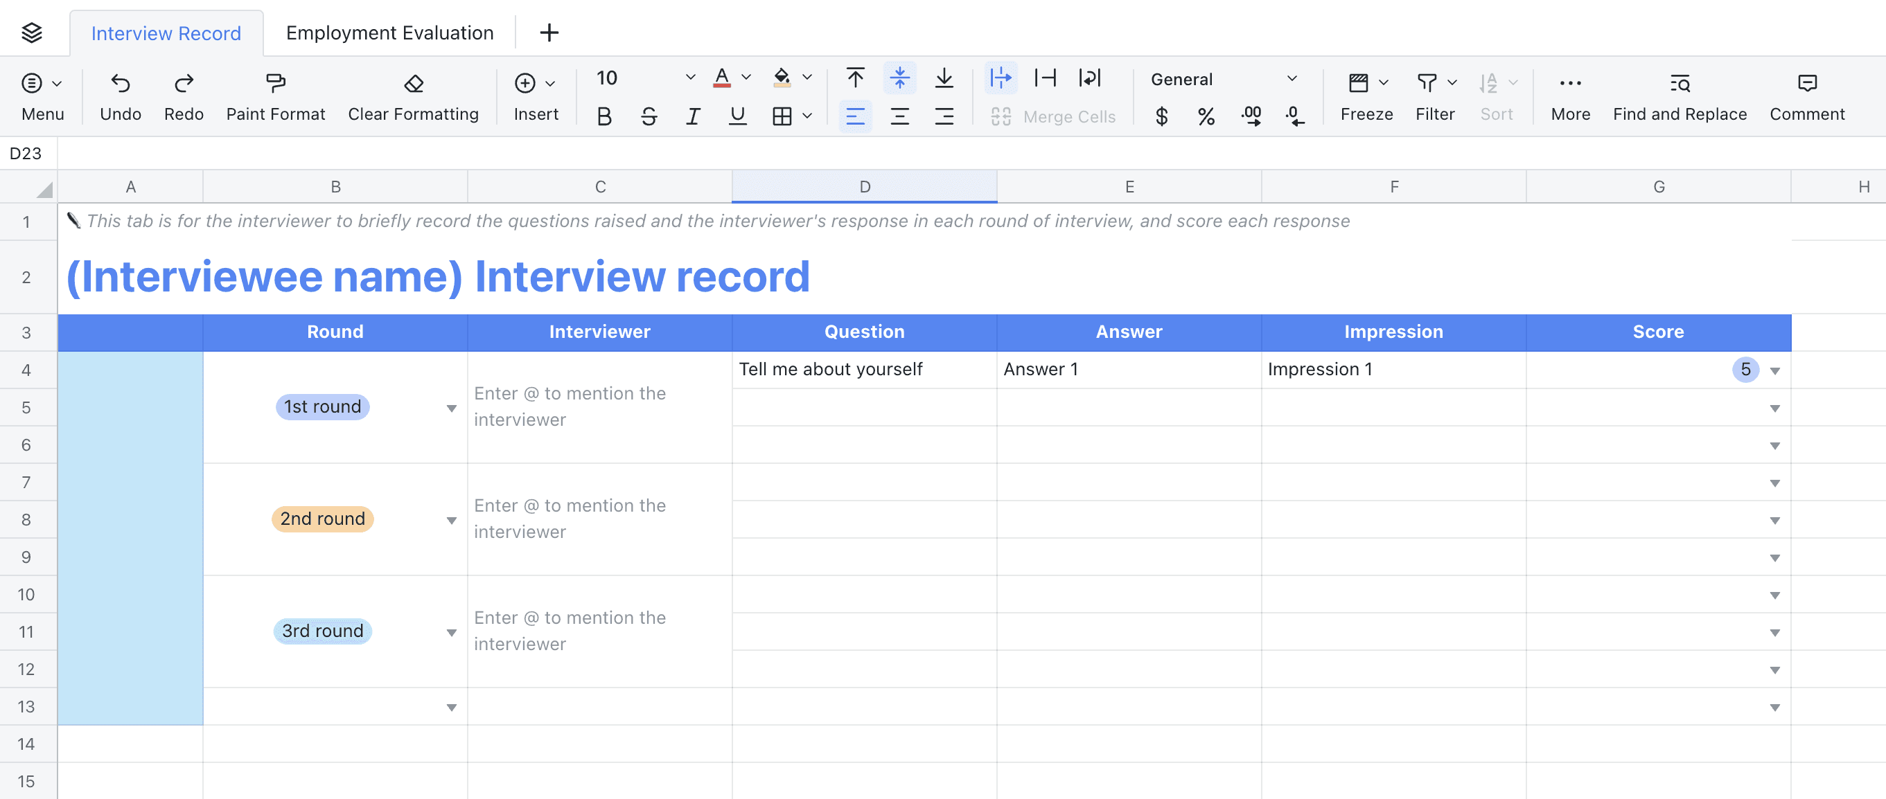Toggle italic formatting
This screenshot has height=799, width=1886.
tap(693, 116)
